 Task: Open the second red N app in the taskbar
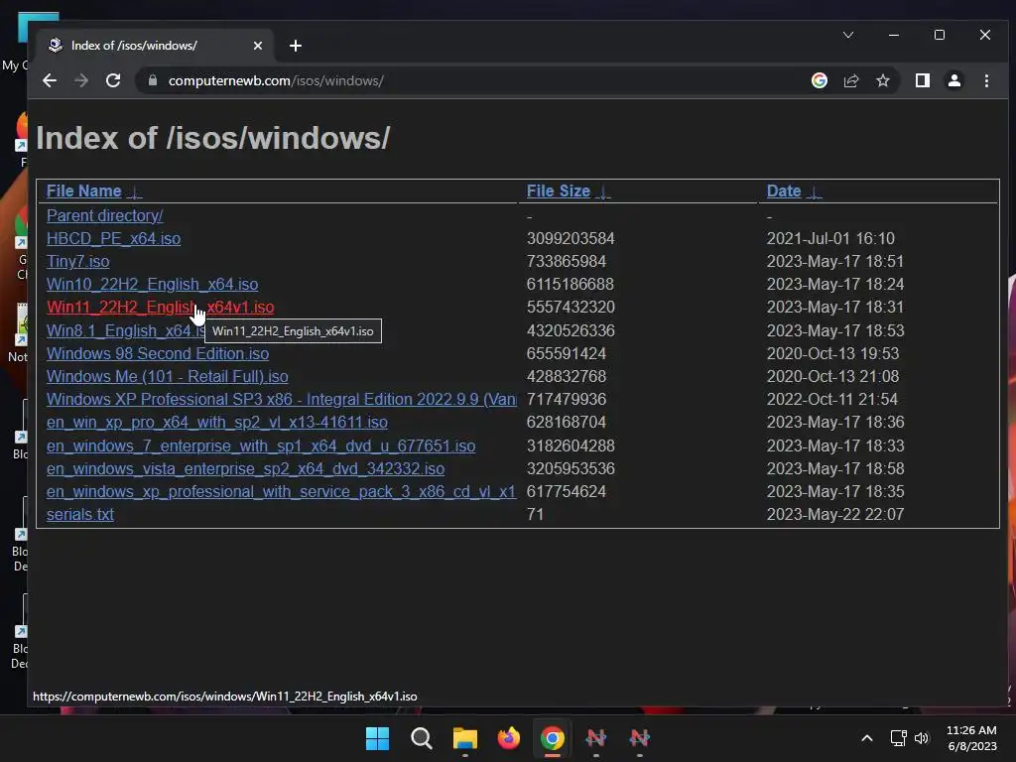pos(640,738)
